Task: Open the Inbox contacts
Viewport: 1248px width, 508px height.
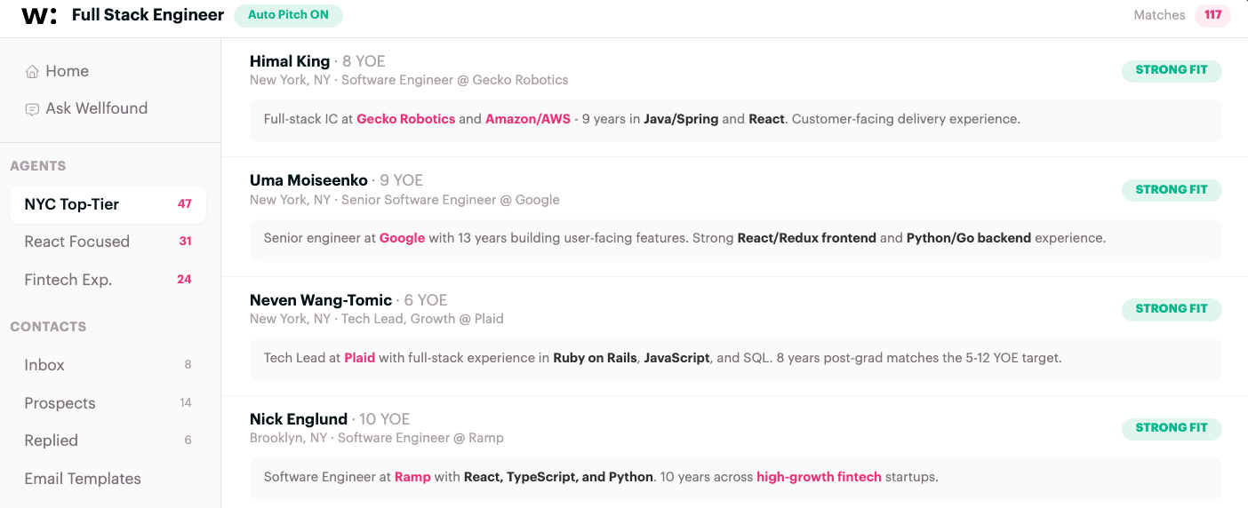Action: click(108, 365)
